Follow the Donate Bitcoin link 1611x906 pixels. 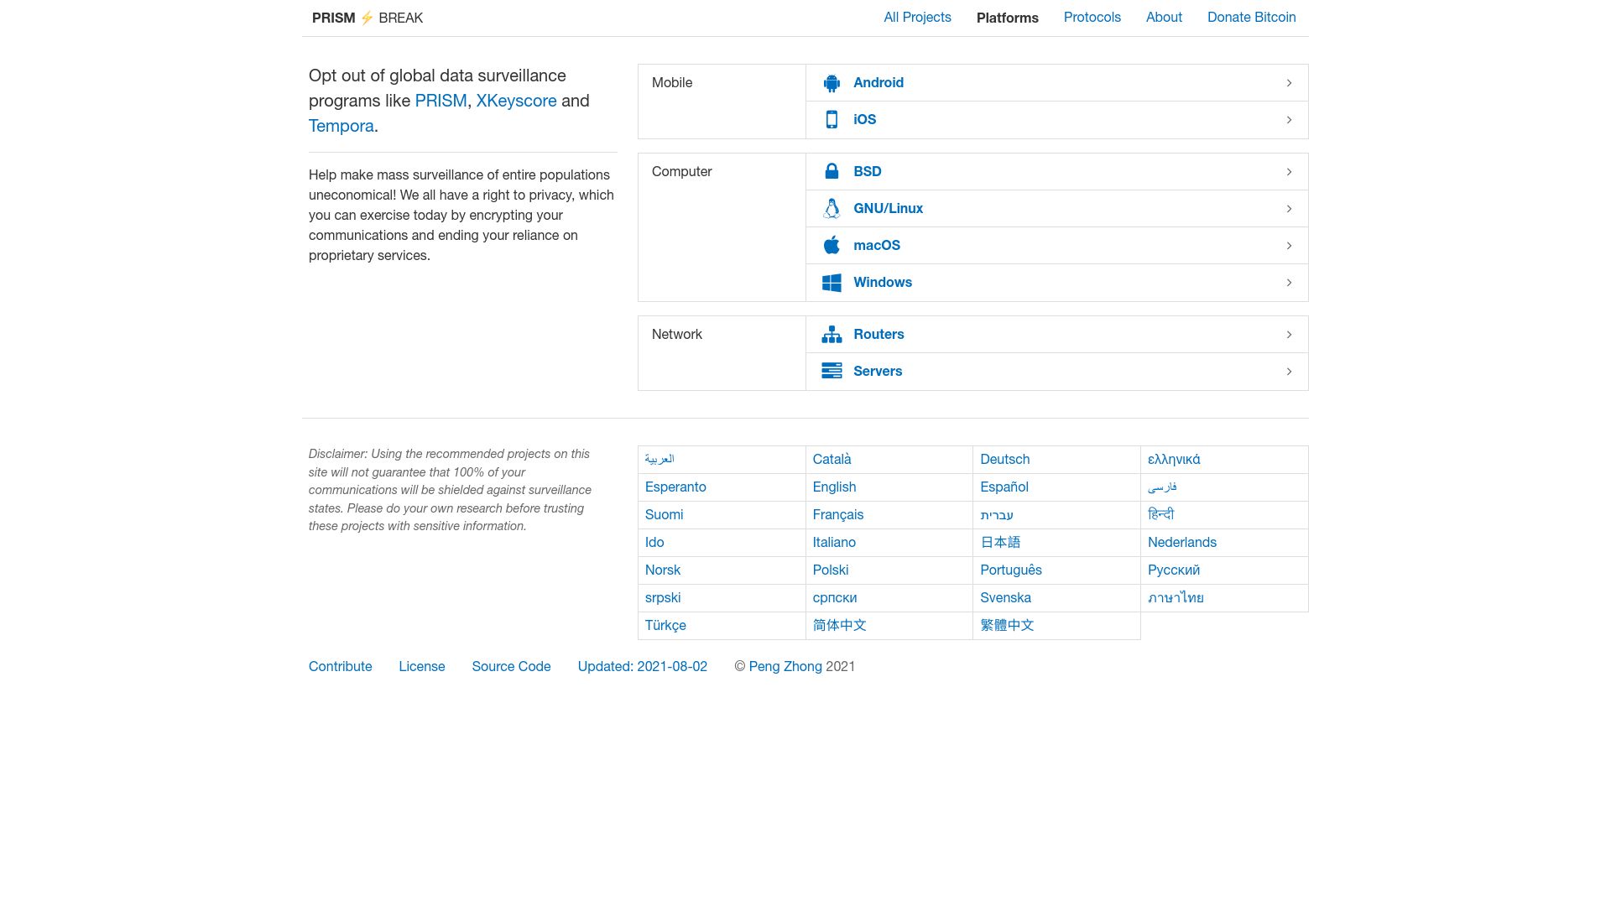tap(1251, 18)
